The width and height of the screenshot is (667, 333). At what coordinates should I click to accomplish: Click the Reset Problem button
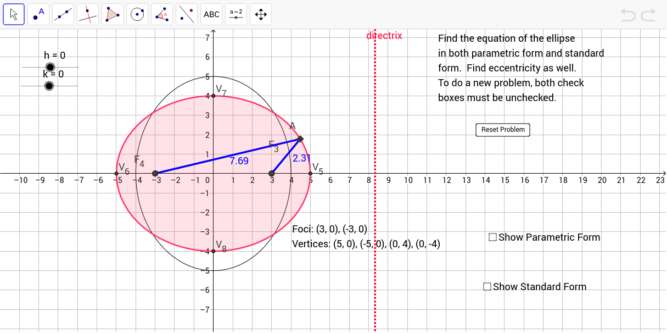click(x=503, y=130)
